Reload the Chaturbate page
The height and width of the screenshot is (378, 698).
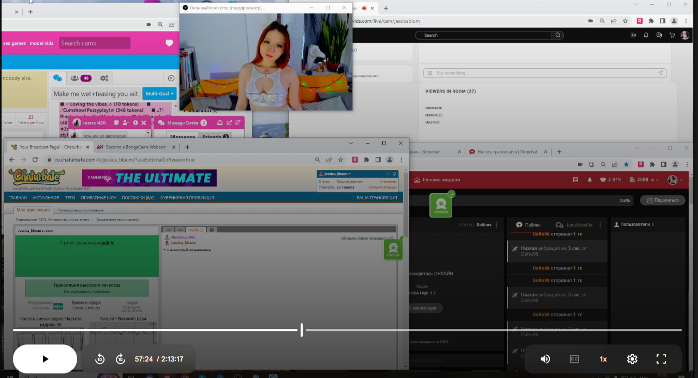(35, 160)
